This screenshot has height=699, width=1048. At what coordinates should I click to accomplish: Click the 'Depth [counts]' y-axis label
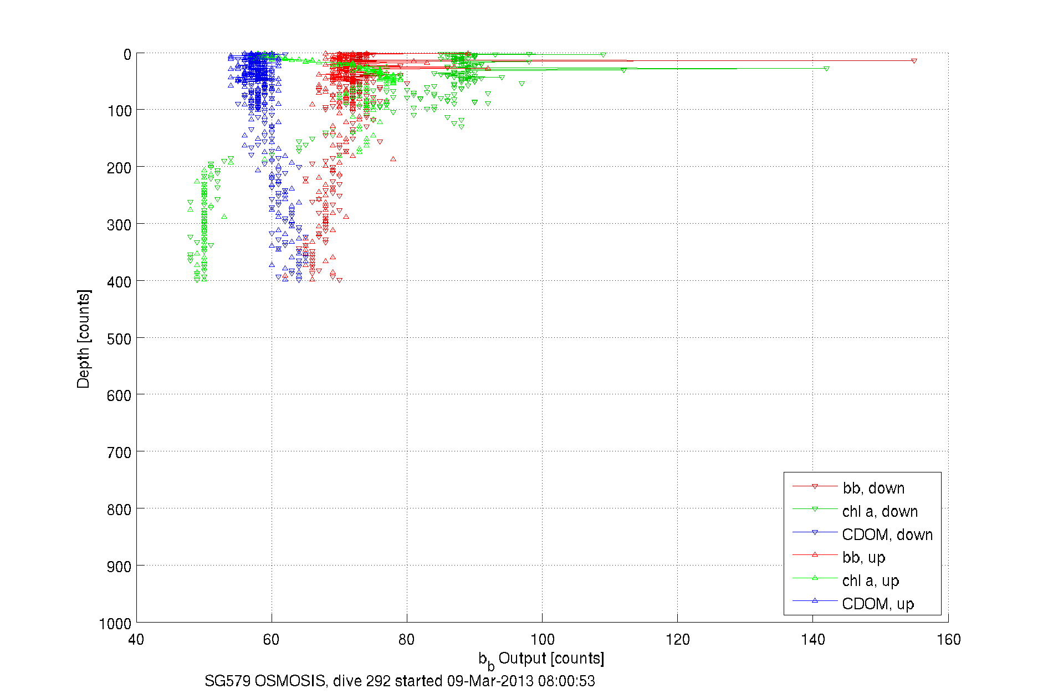click(83, 338)
